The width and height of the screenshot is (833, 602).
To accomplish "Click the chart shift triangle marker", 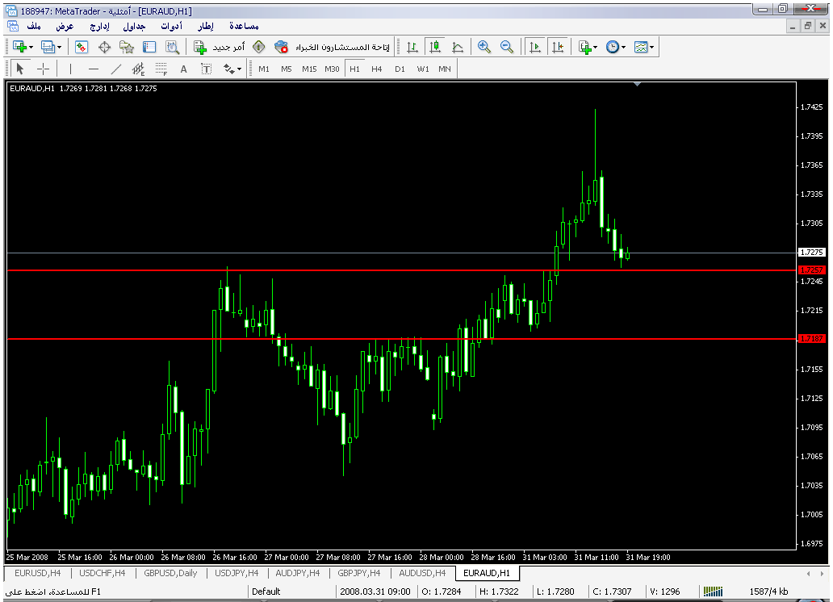I will tap(638, 84).
